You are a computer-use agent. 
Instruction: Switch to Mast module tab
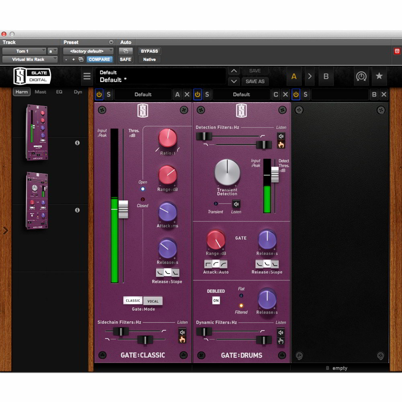tap(41, 92)
